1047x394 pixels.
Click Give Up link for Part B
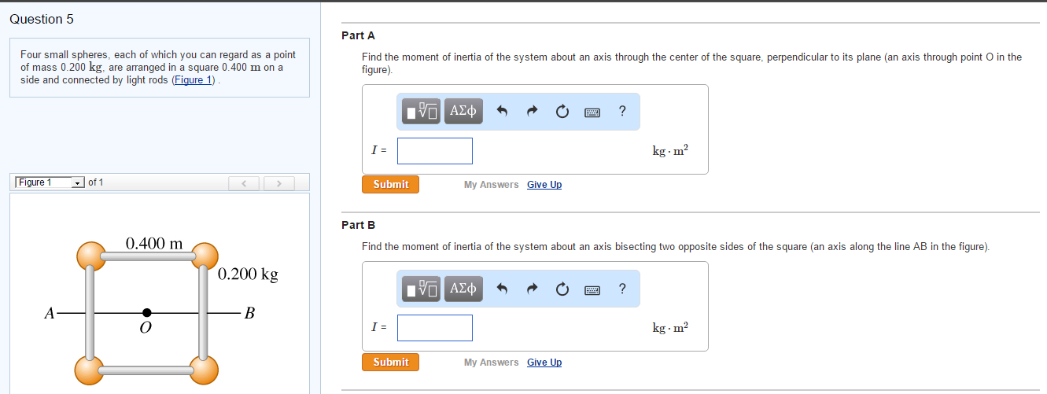point(544,362)
